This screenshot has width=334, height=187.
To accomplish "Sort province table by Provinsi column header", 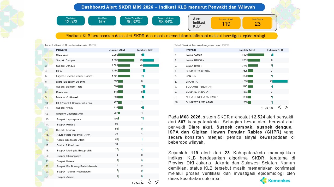I will [x=191, y=50].
